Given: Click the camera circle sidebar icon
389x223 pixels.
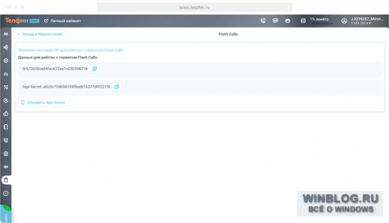Looking at the screenshot, I should pos(6,153).
